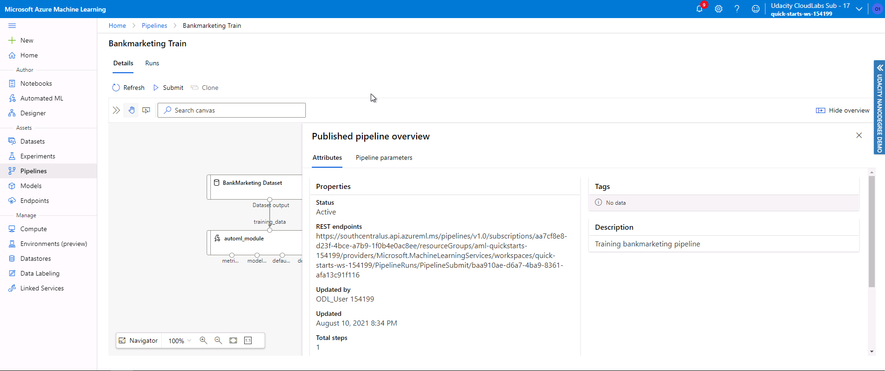The image size is (885, 371).
Task: Click the 1:1 actual size icon
Action: tap(248, 340)
